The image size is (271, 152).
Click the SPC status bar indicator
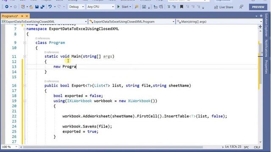click(246, 147)
